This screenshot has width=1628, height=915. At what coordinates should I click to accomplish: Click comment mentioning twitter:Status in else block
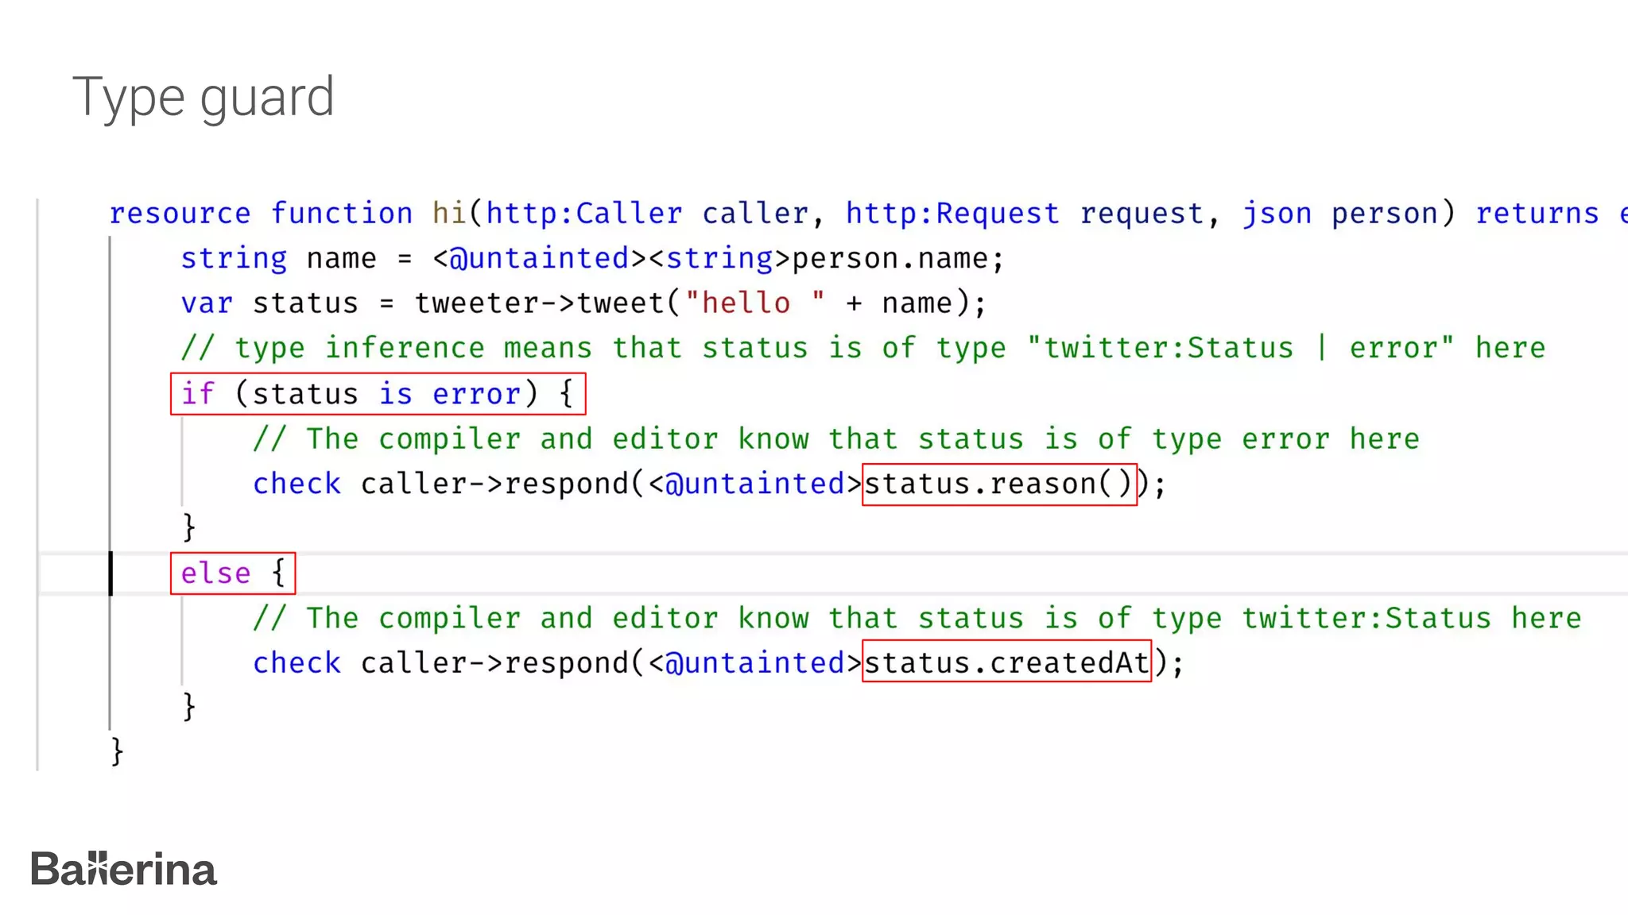click(917, 618)
